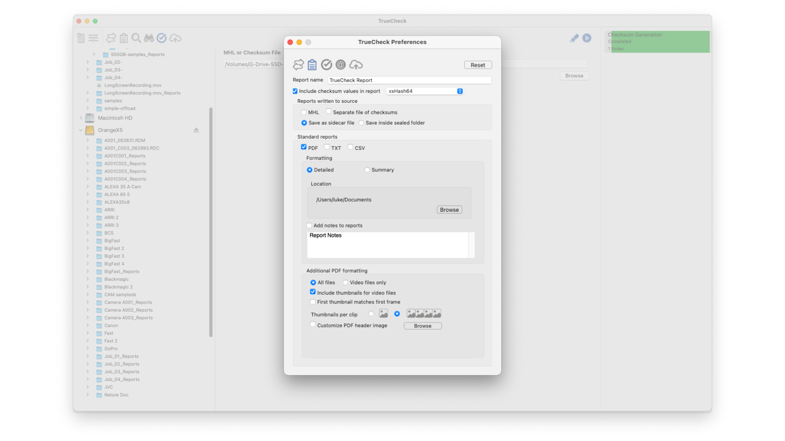The image size is (785, 441).
Task: Click the blue checkmark verify icon in main toolbar
Action: click(161, 38)
